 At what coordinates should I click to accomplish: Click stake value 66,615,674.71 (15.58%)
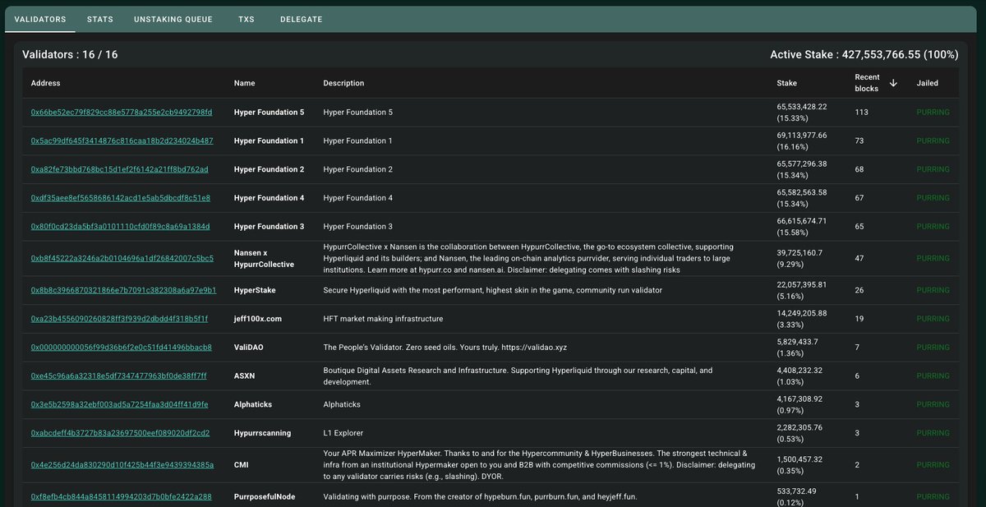click(802, 227)
